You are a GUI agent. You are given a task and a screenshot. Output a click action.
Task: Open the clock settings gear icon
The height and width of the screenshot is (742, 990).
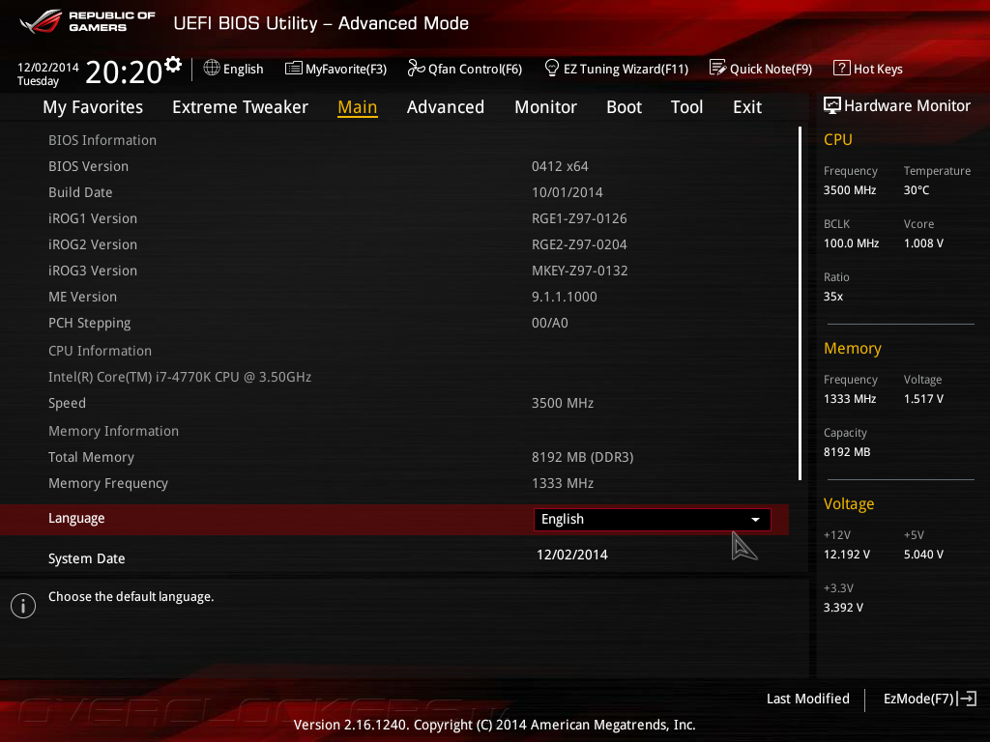[173, 65]
